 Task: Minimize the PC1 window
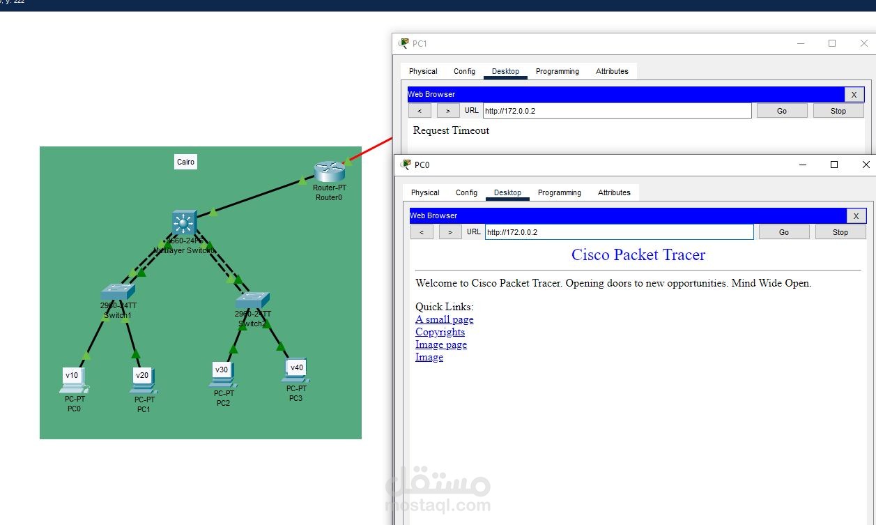pos(801,43)
